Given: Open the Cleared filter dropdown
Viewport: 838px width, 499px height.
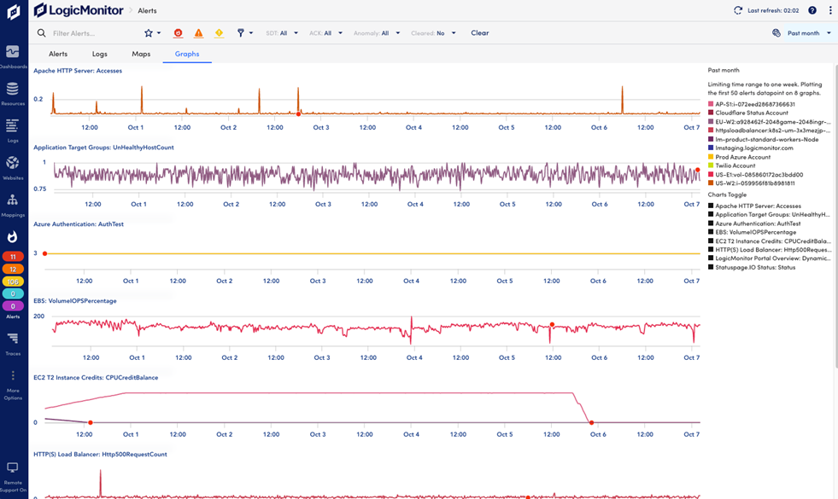Looking at the screenshot, I should pyautogui.click(x=433, y=33).
